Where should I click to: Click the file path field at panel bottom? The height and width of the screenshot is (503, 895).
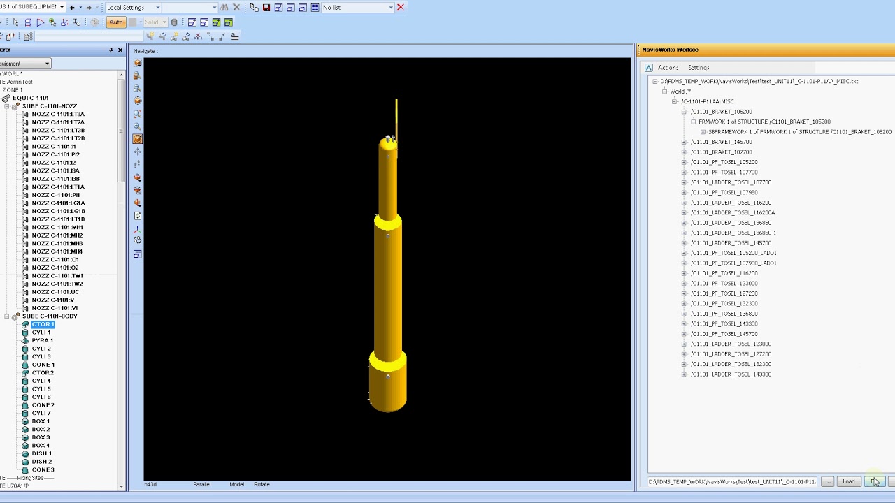click(732, 482)
